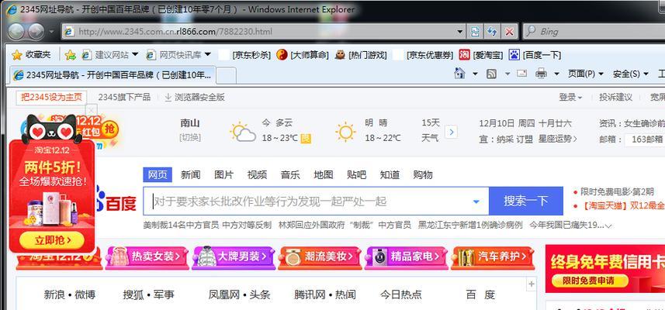Click 把2345设为主页 button

(x=52, y=97)
